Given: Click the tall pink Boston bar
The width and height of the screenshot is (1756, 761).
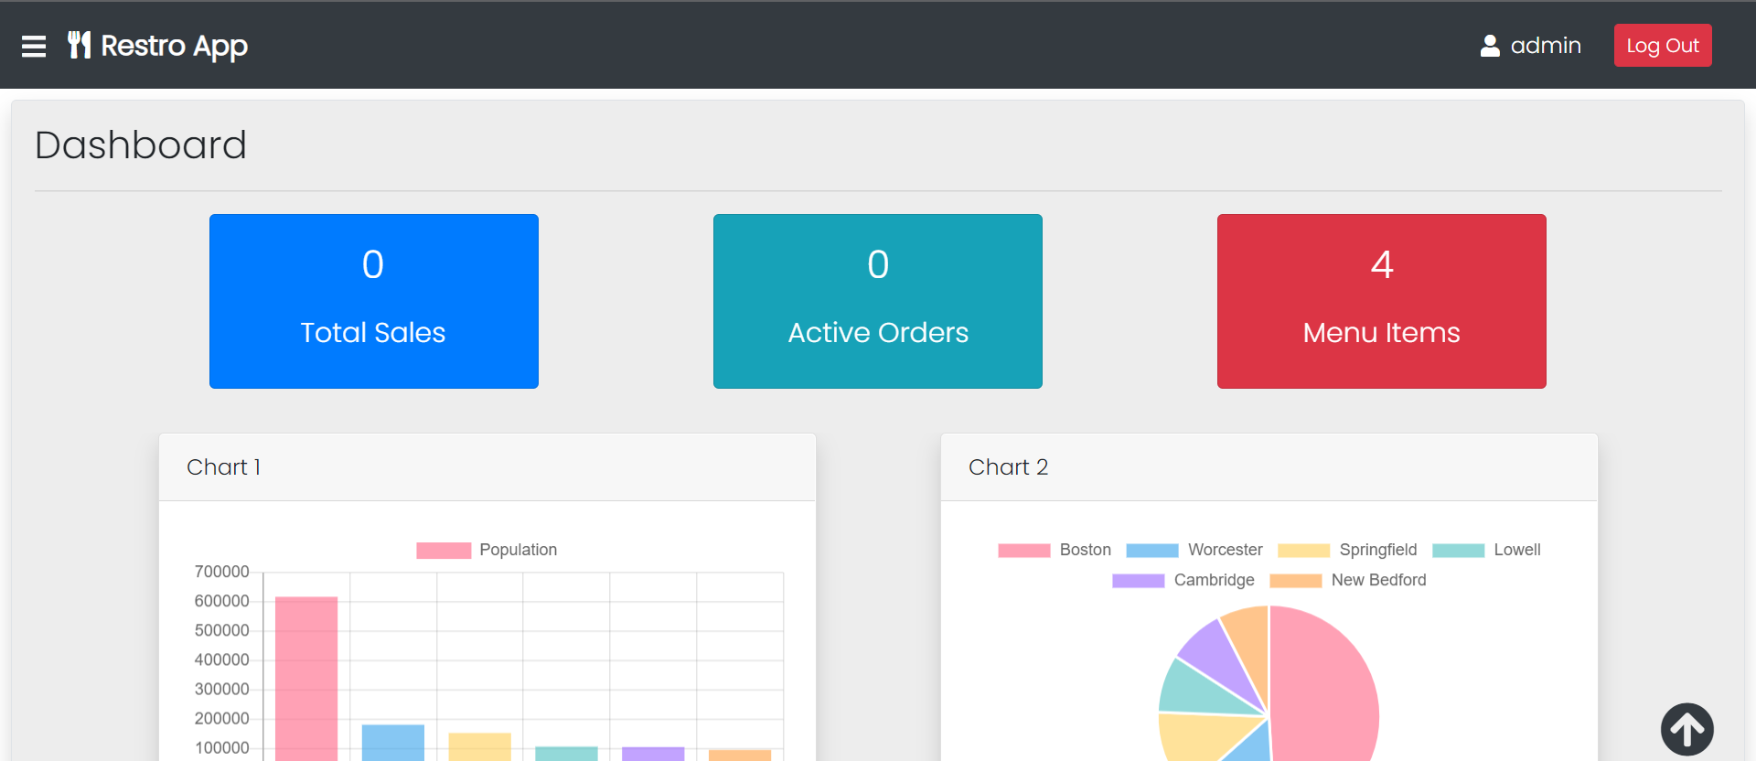Looking at the screenshot, I should (x=306, y=677).
